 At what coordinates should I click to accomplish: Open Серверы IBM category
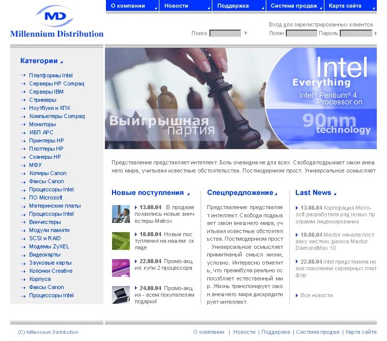(46, 92)
